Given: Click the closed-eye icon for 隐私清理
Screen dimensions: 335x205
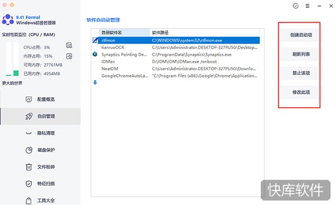Looking at the screenshot, I should pos(28,134).
